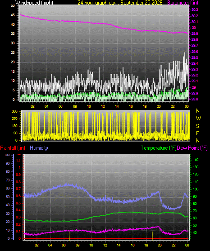Viewport: 210px width, 251px height.
Task: Click the topmost "N" compass letter
Action: click(198, 111)
